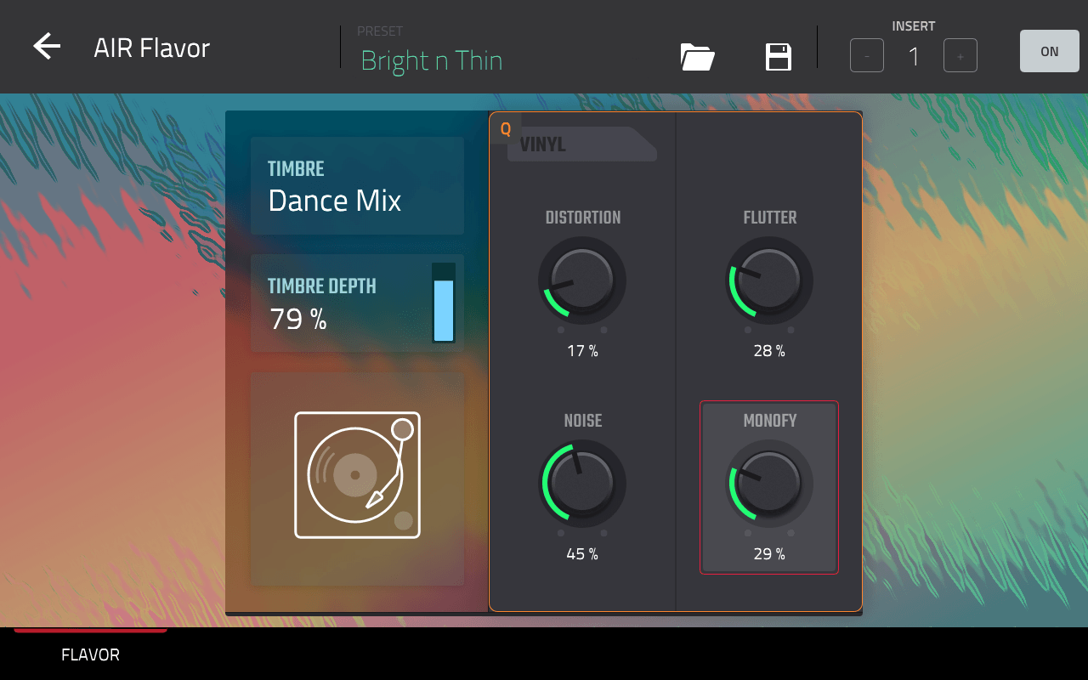This screenshot has width=1088, height=680.
Task: Click the Monofy knob
Action: point(769,484)
